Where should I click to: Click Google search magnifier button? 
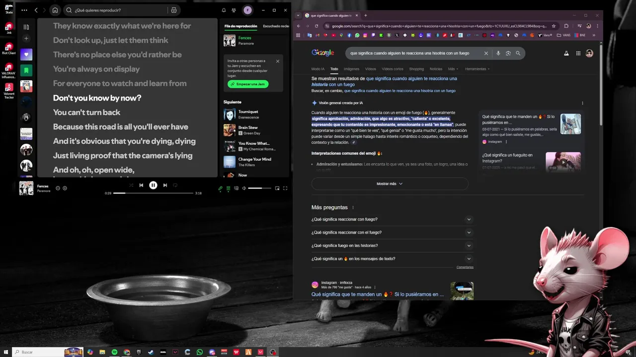518,53
